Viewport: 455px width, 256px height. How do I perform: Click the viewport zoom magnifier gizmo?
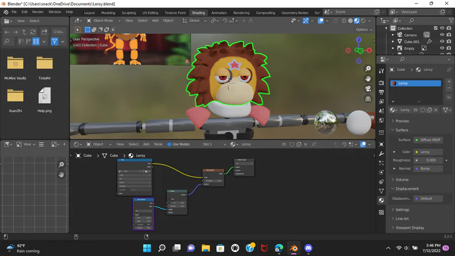click(368, 68)
